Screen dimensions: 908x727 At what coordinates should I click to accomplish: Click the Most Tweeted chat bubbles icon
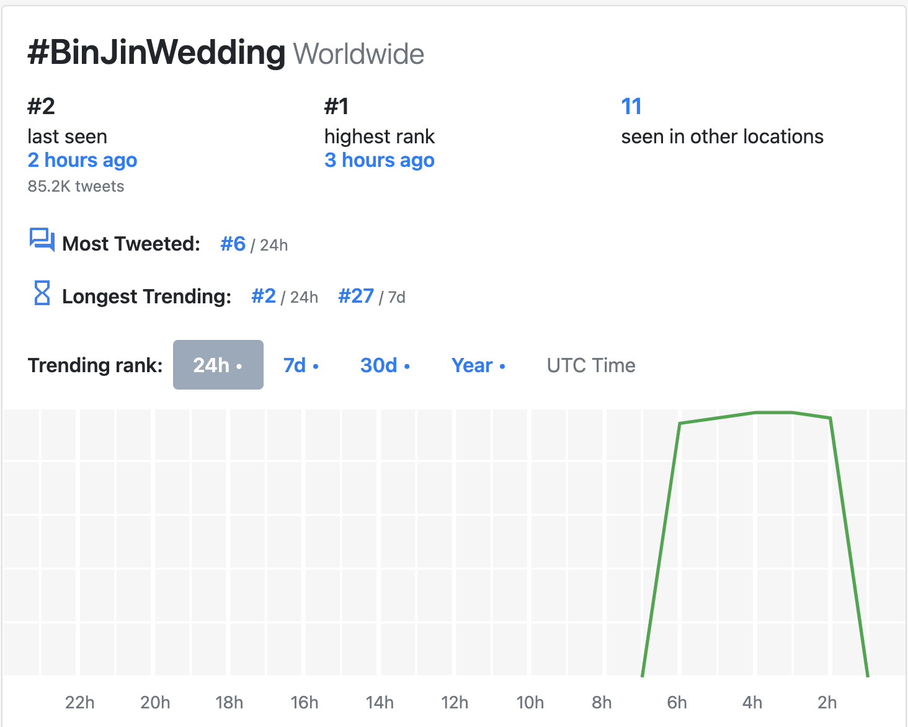point(42,240)
